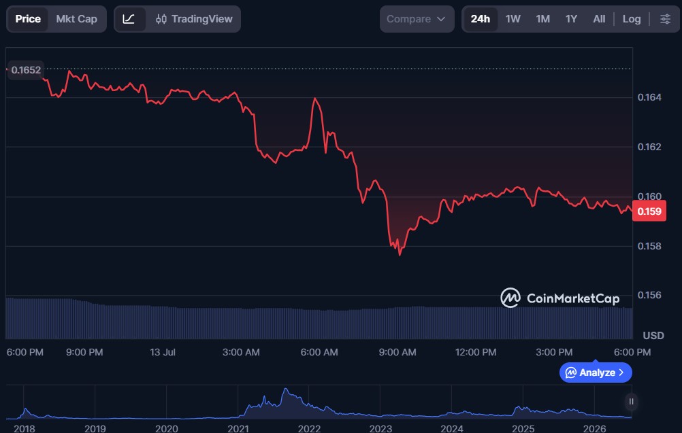This screenshot has height=433, width=682.
Task: Click the 2024 marker on history timeline
Action: pos(452,429)
